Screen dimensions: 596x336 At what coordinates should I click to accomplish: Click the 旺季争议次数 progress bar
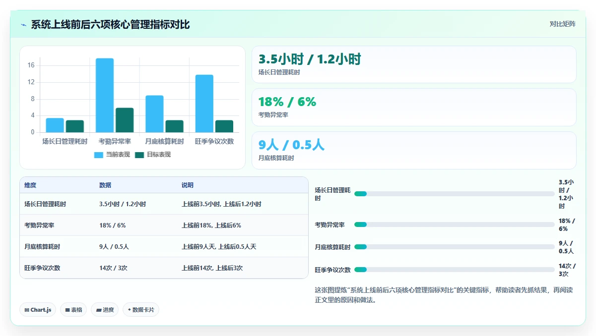coord(454,270)
